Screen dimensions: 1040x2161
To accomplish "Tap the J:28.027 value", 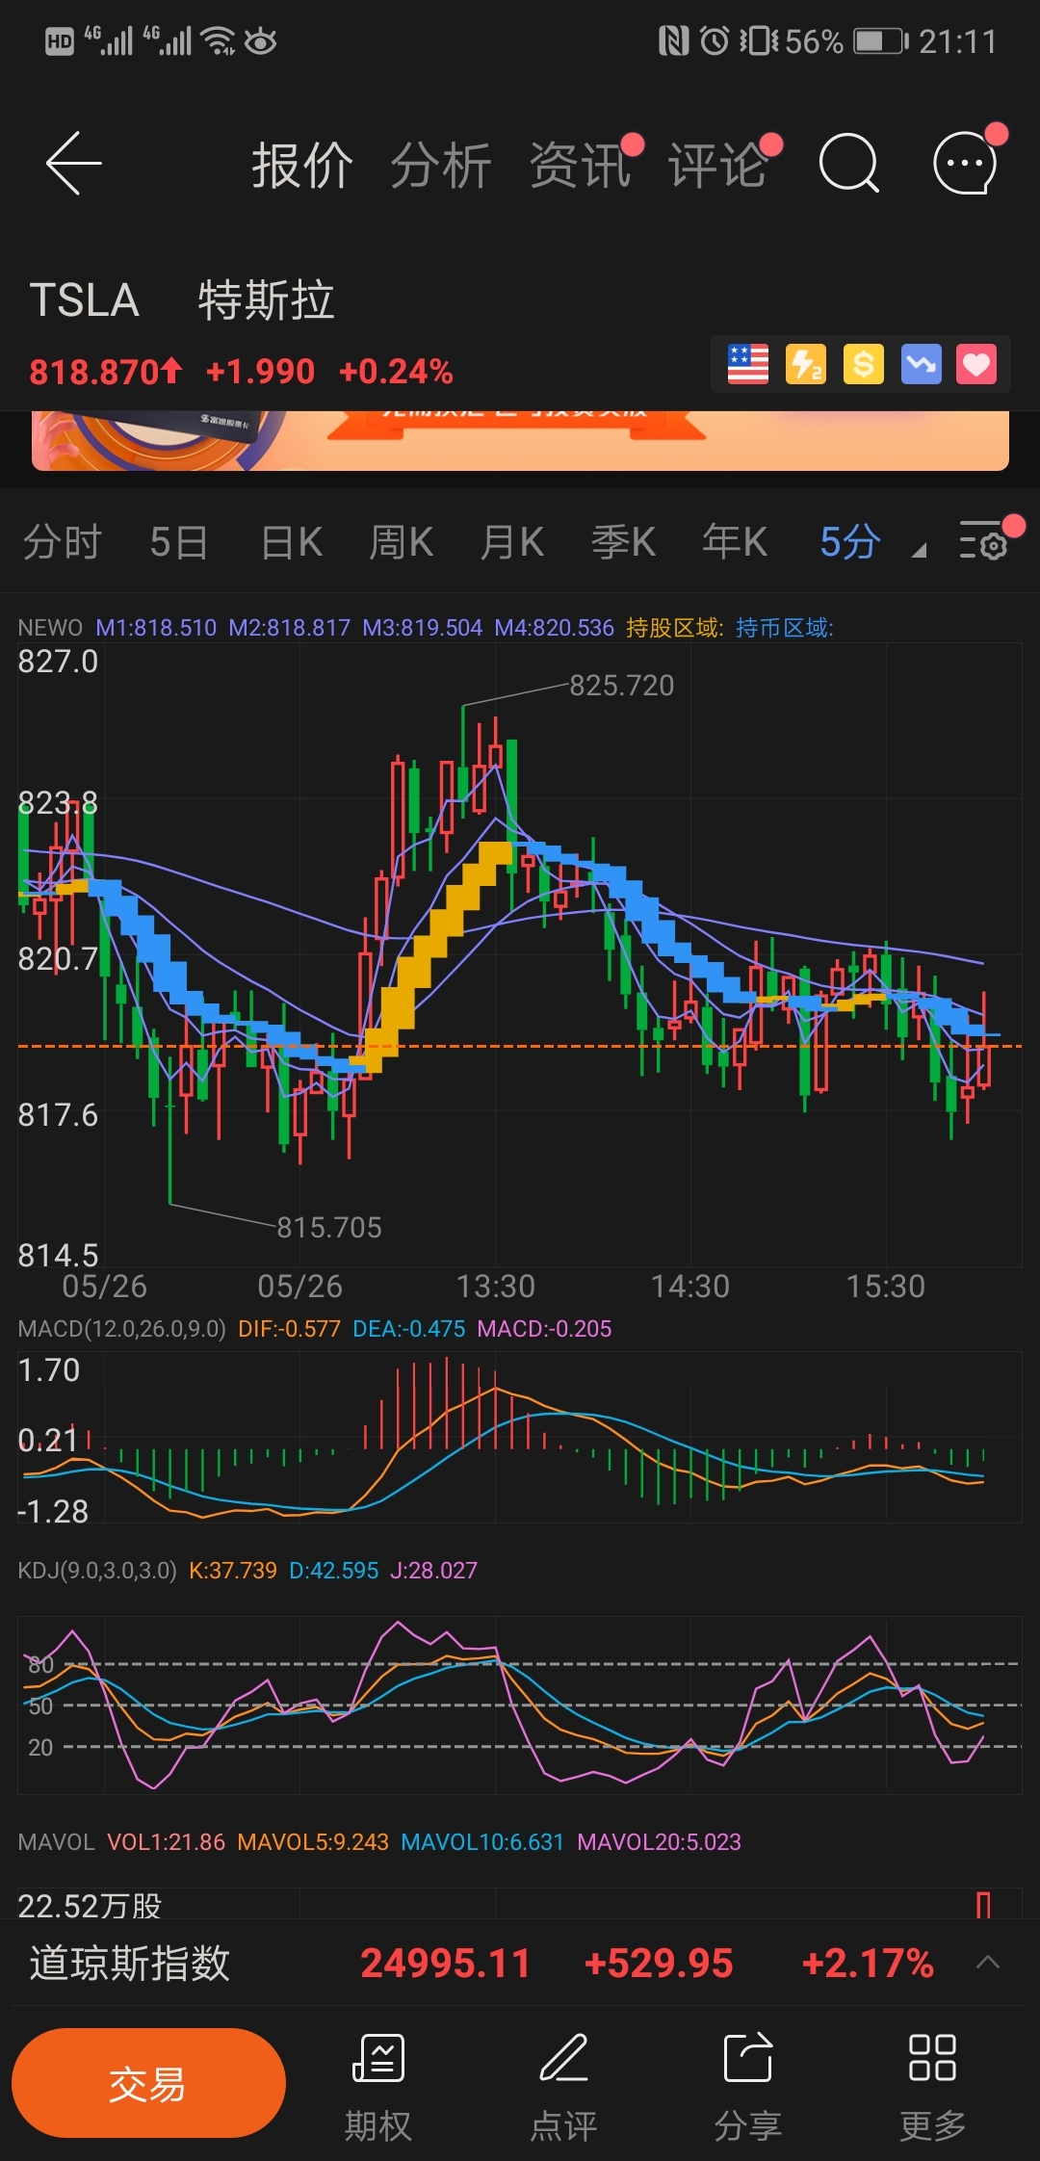I will [433, 1571].
